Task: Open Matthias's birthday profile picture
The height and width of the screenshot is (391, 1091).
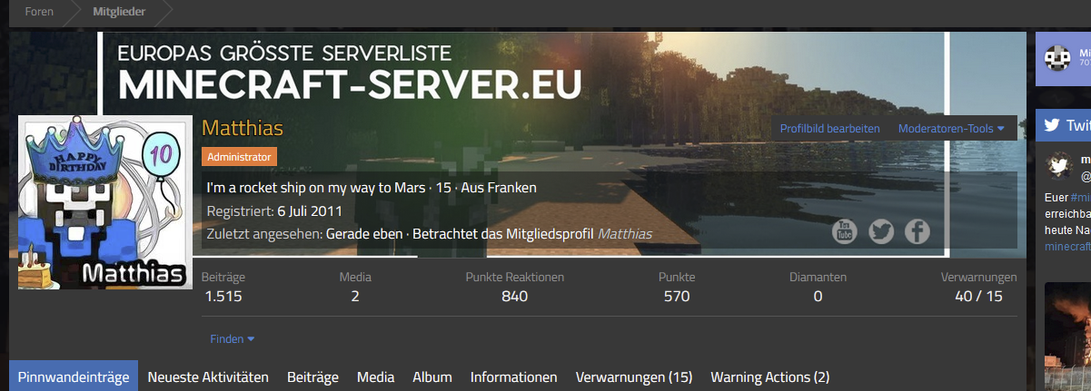Action: [105, 202]
